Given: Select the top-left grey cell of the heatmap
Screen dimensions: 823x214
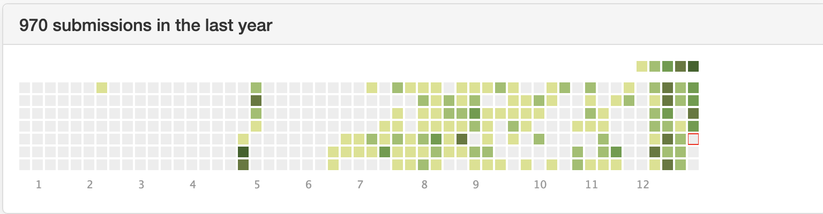Looking at the screenshot, I should (25, 88).
